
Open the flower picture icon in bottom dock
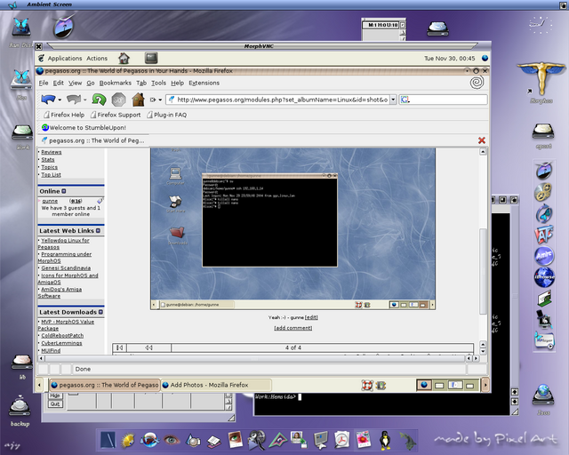[x=364, y=440]
